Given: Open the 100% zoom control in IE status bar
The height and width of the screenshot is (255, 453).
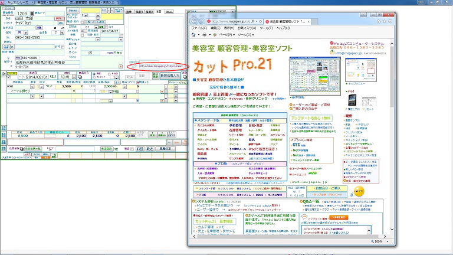Looking at the screenshot, I should tap(381, 241).
